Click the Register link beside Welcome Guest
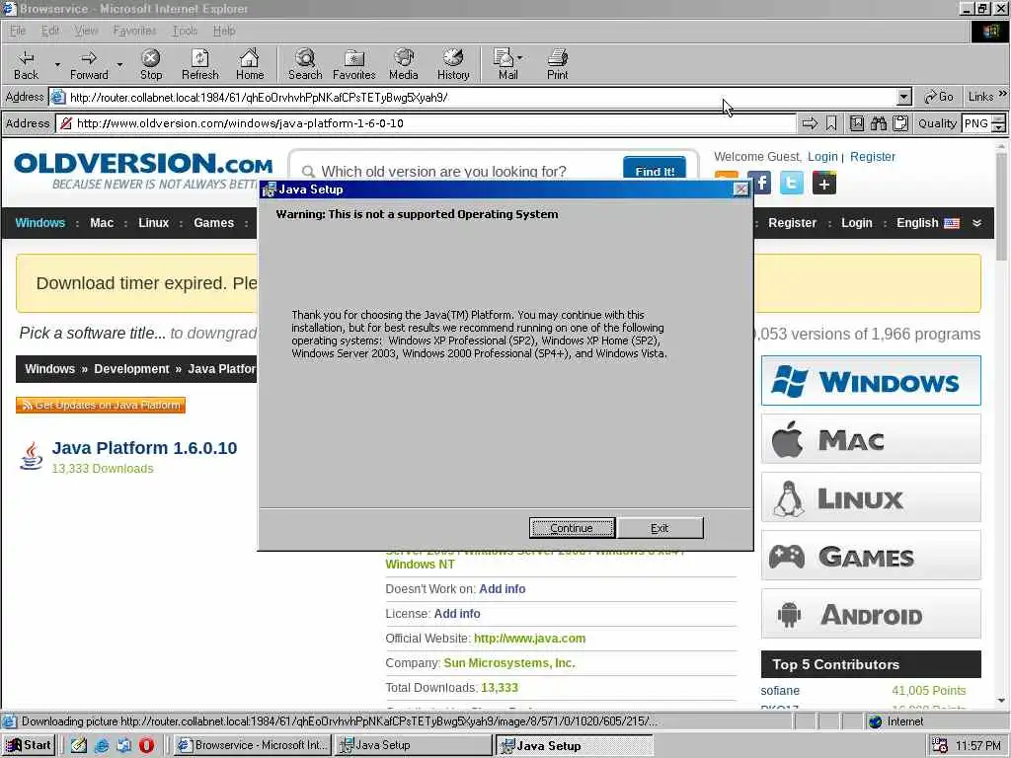Viewport: 1011px width, 758px height. pyautogui.click(x=873, y=157)
